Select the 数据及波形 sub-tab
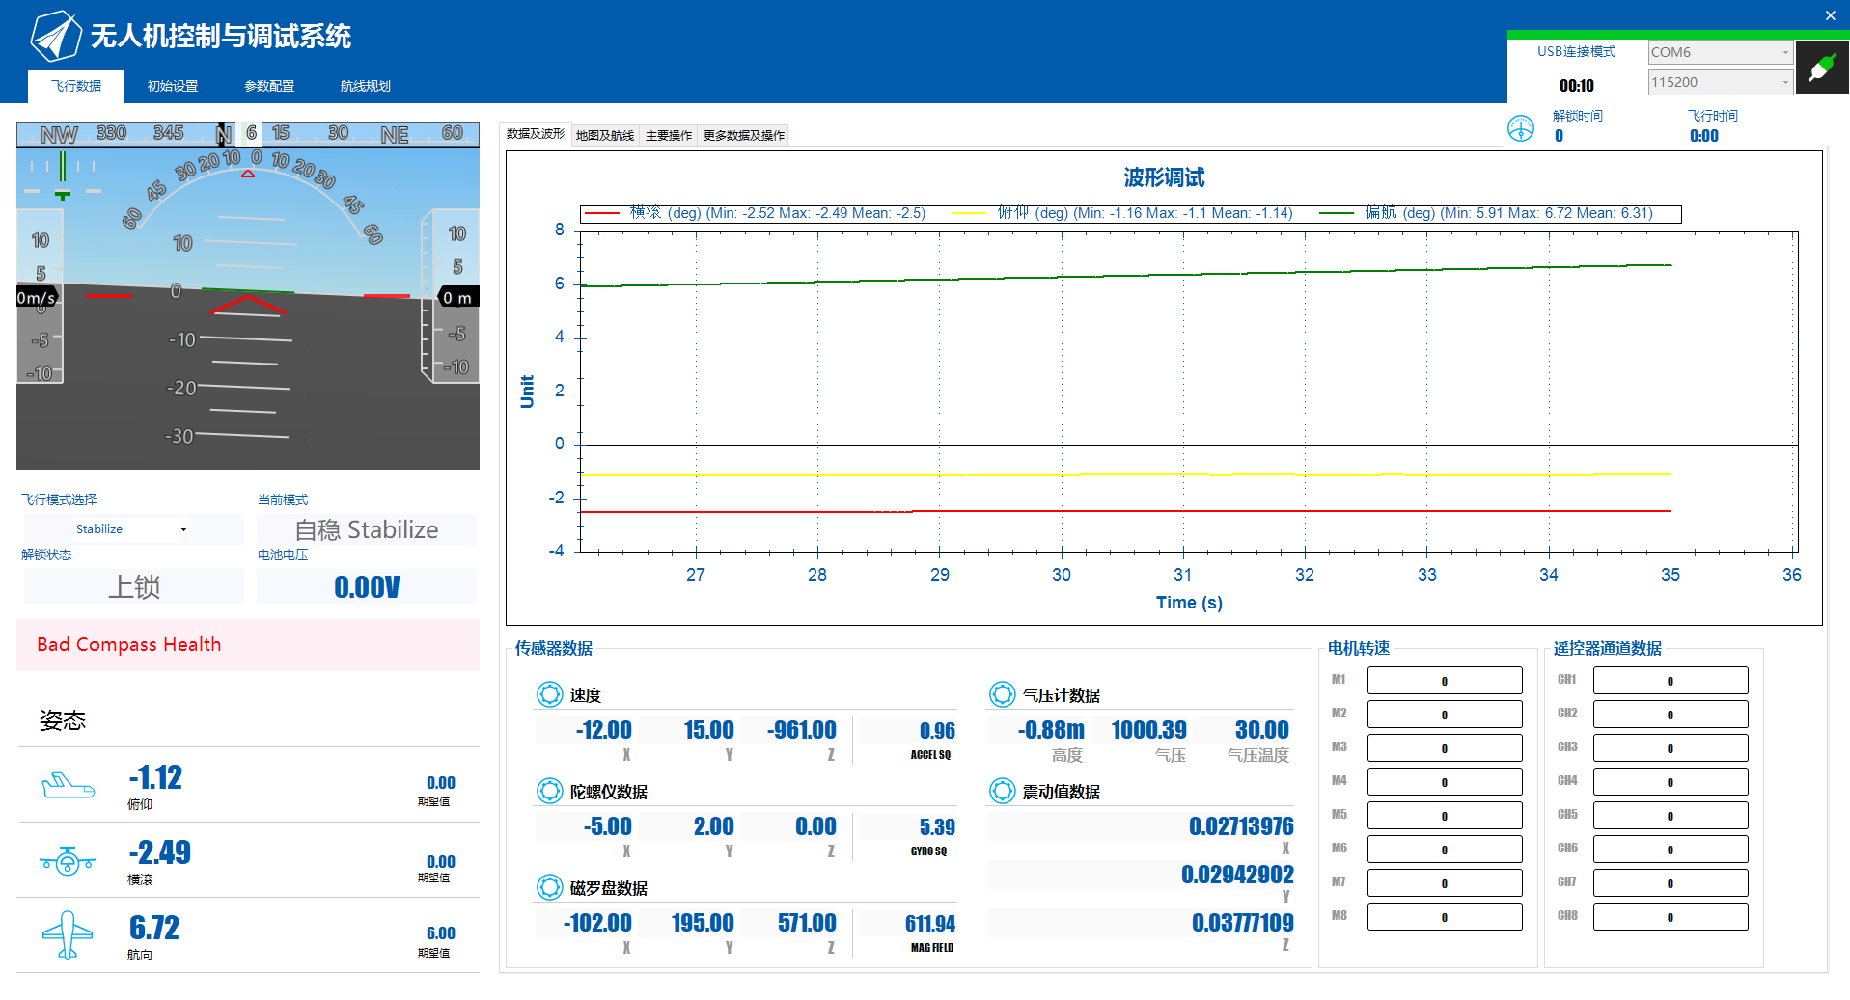 536,134
